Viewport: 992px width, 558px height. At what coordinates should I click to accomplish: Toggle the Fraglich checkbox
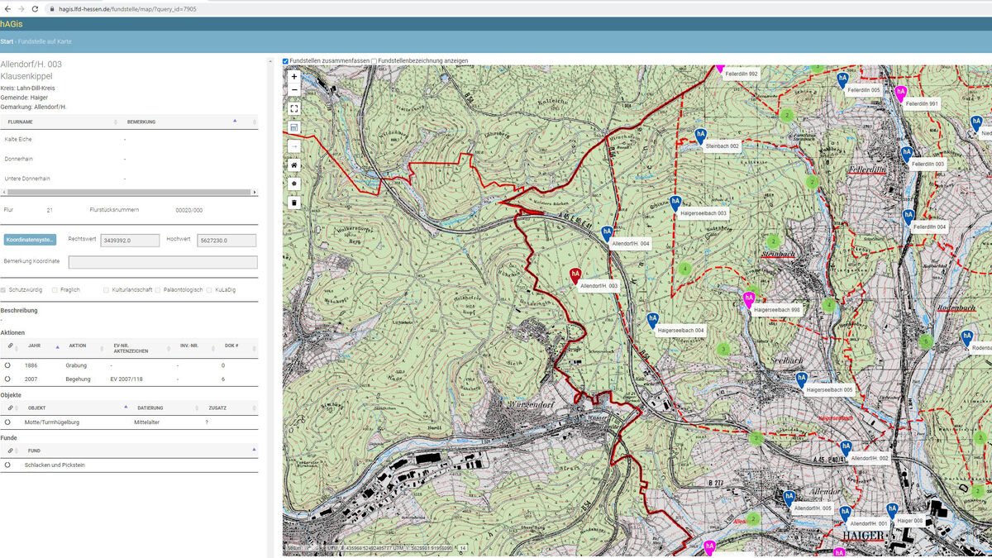[55, 290]
